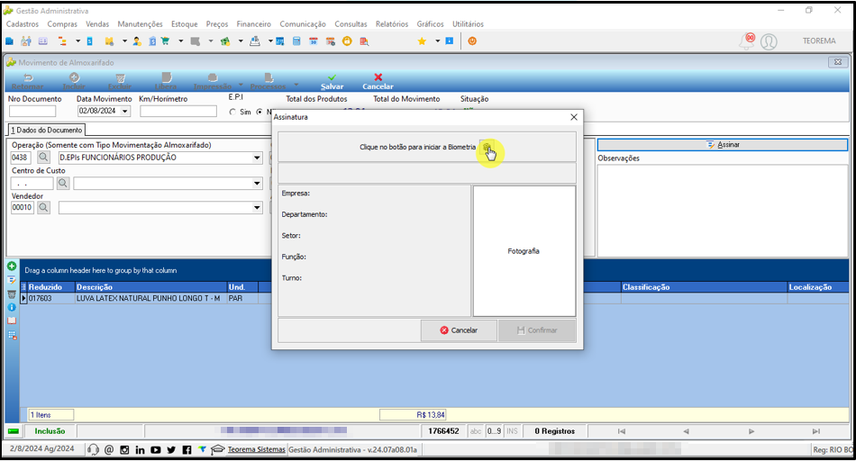This screenshot has width=856, height=461.
Task: Click the first record navigation arrow
Action: 621,431
